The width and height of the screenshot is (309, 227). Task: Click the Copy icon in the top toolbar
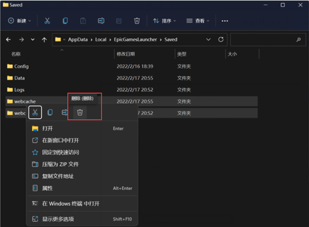point(65,21)
